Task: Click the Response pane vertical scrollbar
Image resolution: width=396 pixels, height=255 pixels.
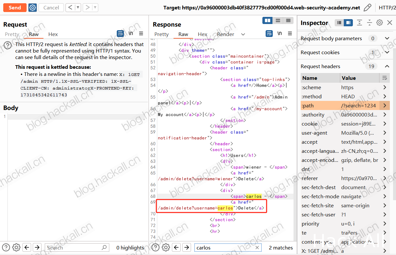Action: tap(295, 140)
